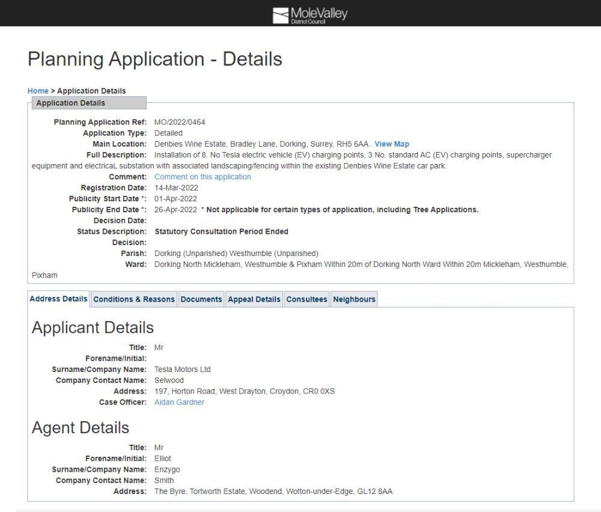The width and height of the screenshot is (601, 512).
Task: Click the Ward label
Action: (136, 264)
